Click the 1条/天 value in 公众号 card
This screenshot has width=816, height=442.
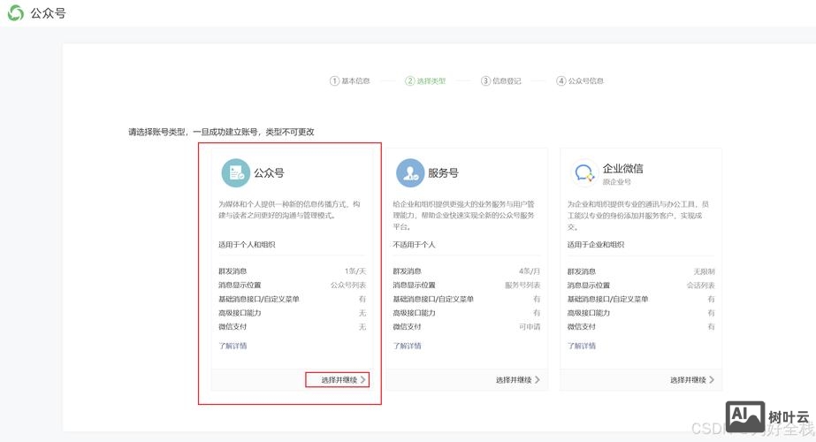click(355, 271)
